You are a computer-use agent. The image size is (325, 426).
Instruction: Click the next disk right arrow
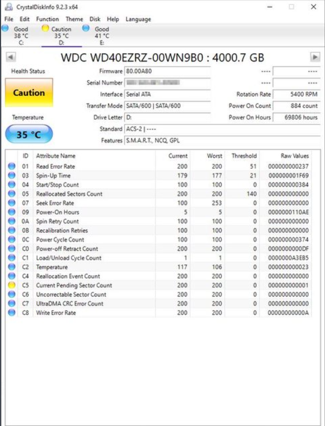(315, 57)
